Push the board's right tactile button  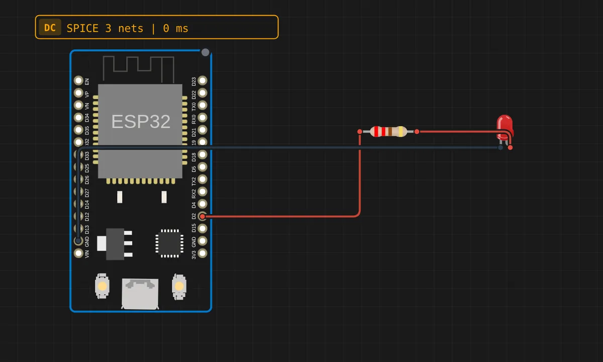coord(179,286)
